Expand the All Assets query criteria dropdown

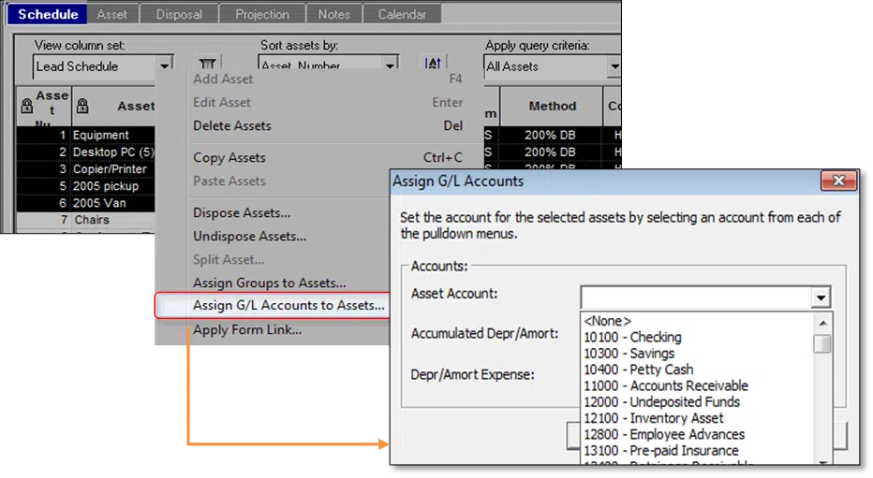click(614, 66)
